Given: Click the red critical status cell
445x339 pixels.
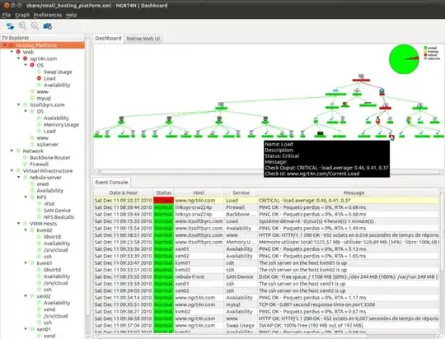Looking at the screenshot, I should tap(163, 200).
